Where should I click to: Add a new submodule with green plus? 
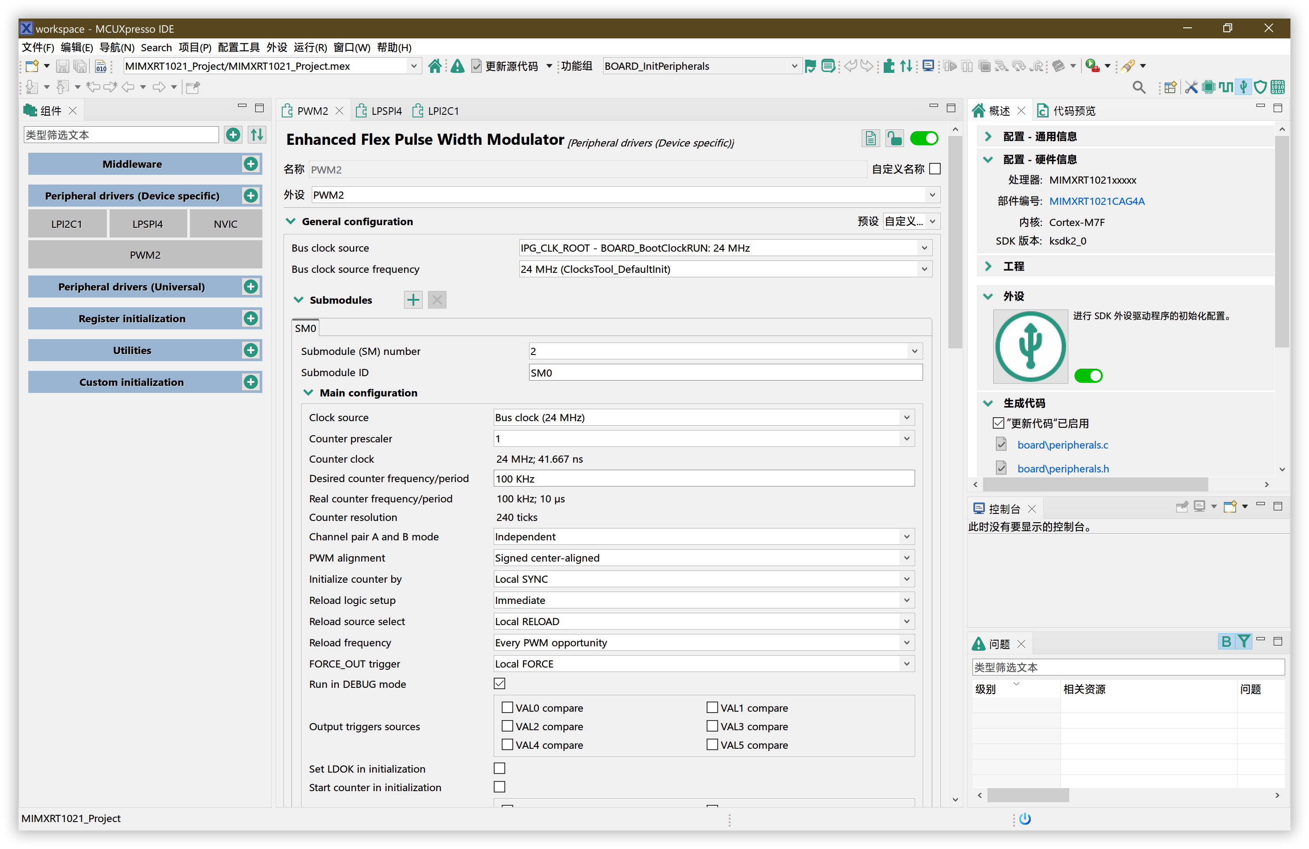[413, 300]
